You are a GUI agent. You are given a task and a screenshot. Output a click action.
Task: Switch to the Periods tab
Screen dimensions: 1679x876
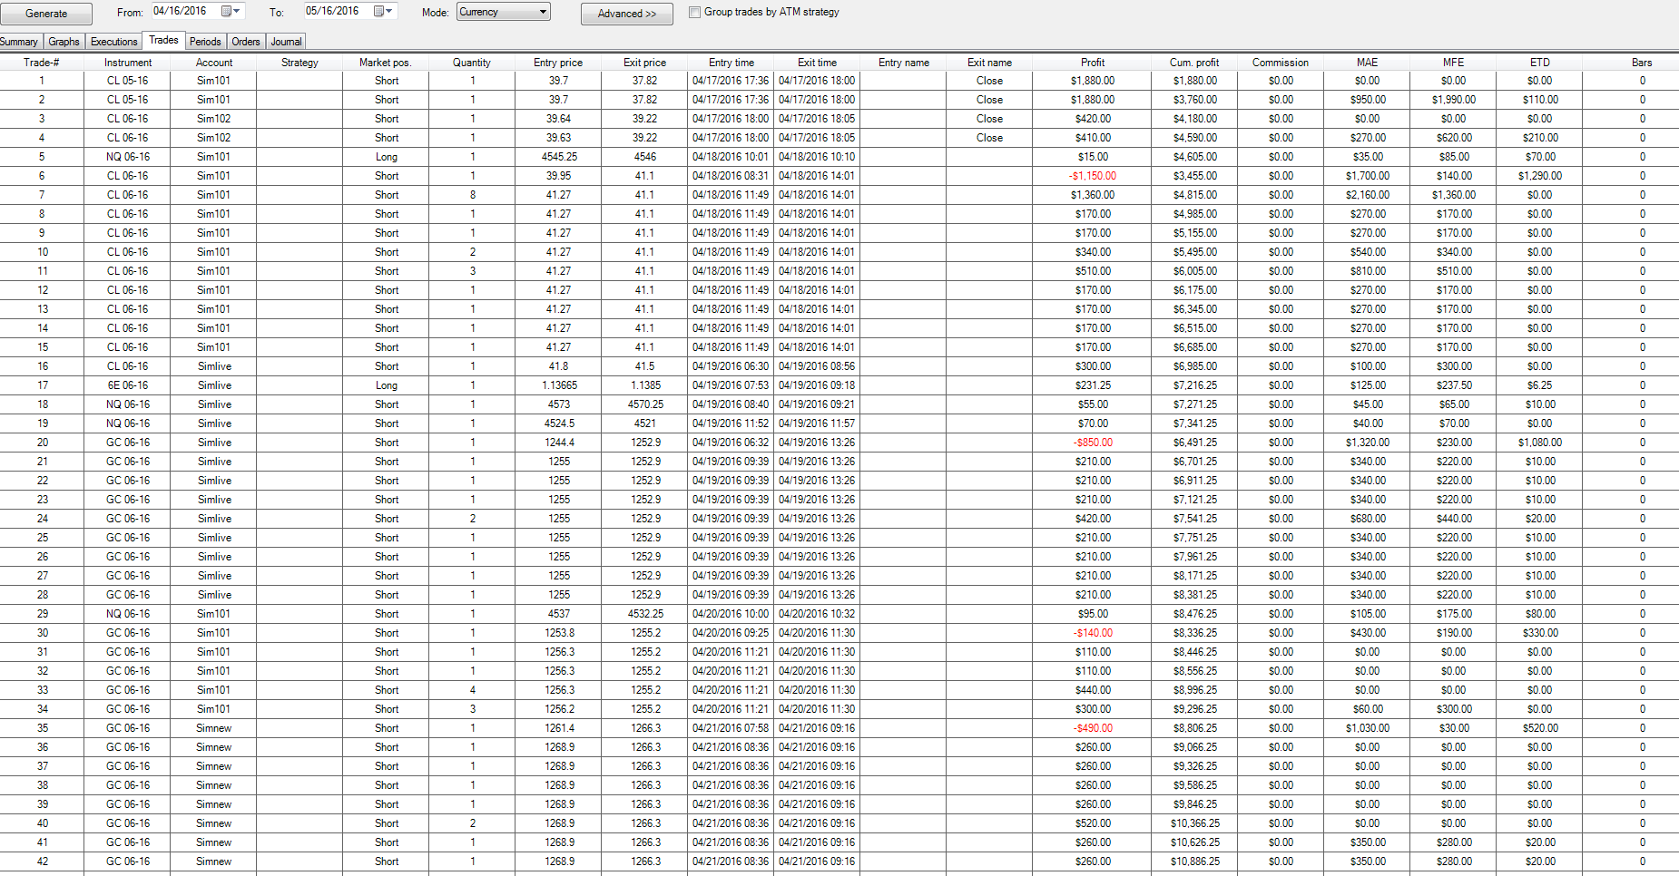point(205,42)
